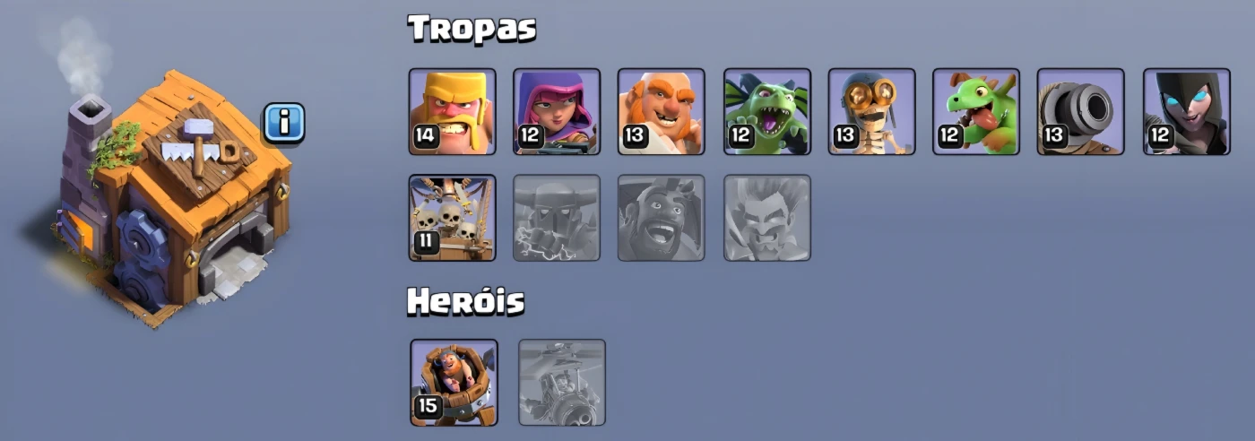Tap the level 15 badge on Battle Machine
Viewport: 1255px width, 441px height.
click(427, 406)
